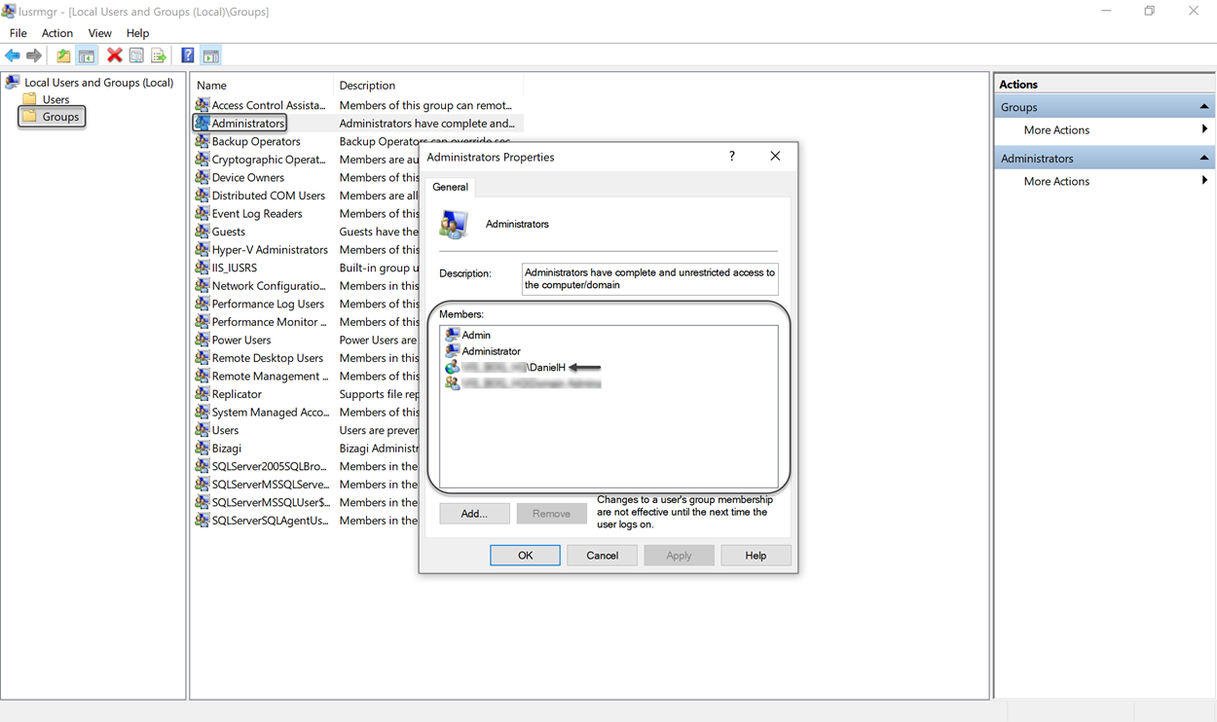This screenshot has height=722, width=1217.
Task: Click the gray Forward arrow in toolbar
Action: click(x=34, y=55)
